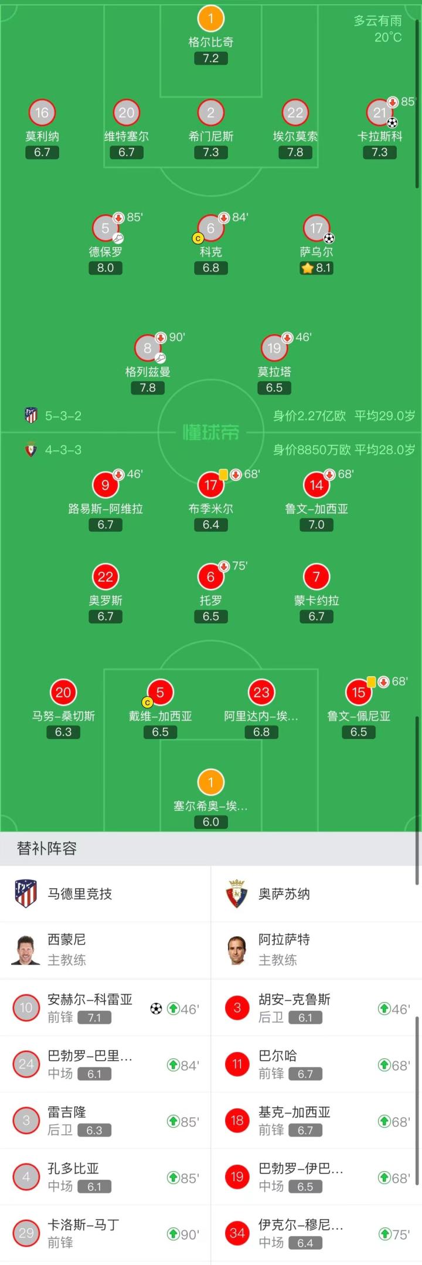This screenshot has height=1265, width=422.
Task: Tap 德保罗 number 5 player badge
Action: [x=105, y=228]
